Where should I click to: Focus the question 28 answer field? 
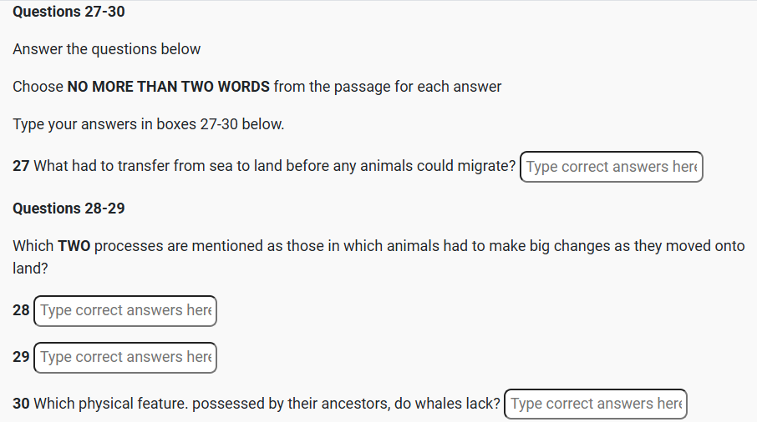124,310
